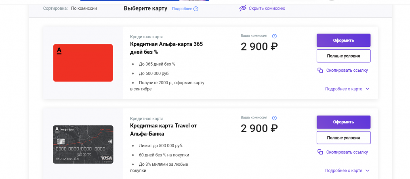Open Полные условия for the Travel card
The image size is (410, 179).
pos(343,137)
